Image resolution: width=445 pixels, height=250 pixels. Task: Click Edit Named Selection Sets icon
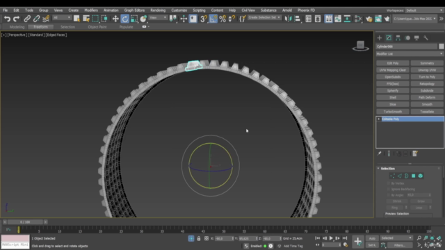pyautogui.click(x=243, y=19)
